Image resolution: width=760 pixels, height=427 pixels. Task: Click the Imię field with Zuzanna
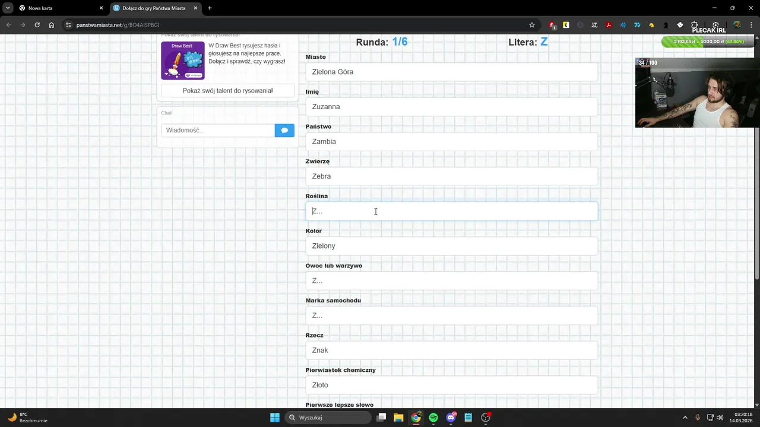tap(451, 107)
